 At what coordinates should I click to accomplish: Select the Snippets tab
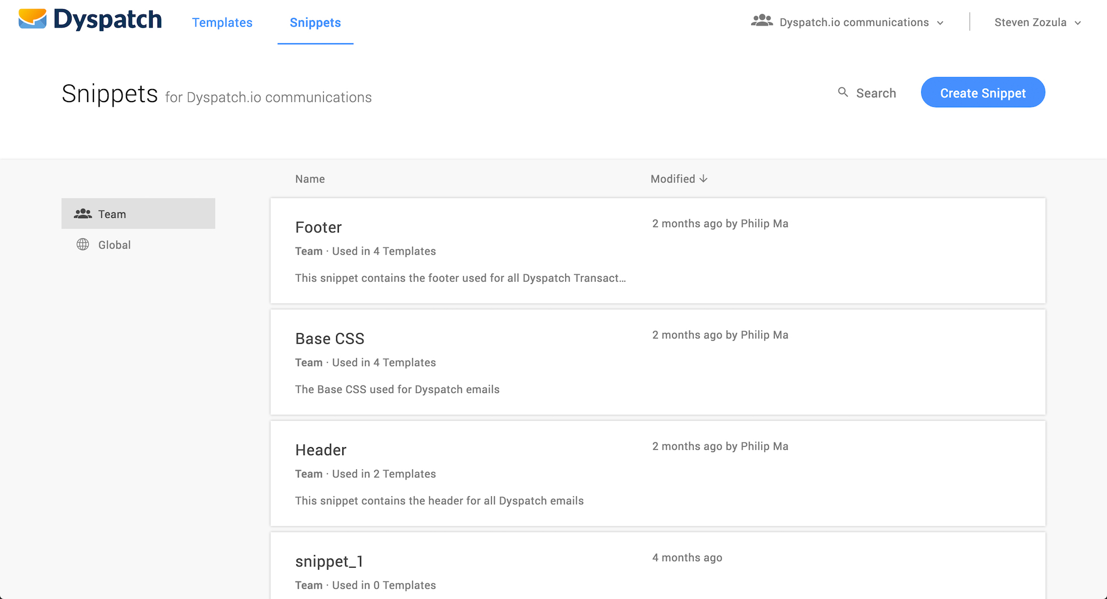tap(315, 22)
